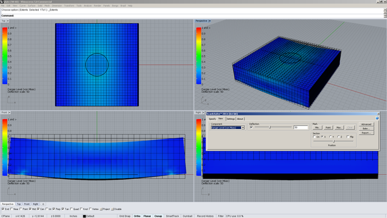
Task: Click the Bake... button
Action: click(x=366, y=128)
